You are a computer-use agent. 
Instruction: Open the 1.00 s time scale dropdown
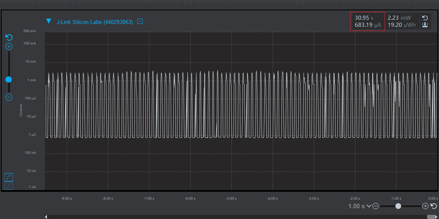click(368, 206)
